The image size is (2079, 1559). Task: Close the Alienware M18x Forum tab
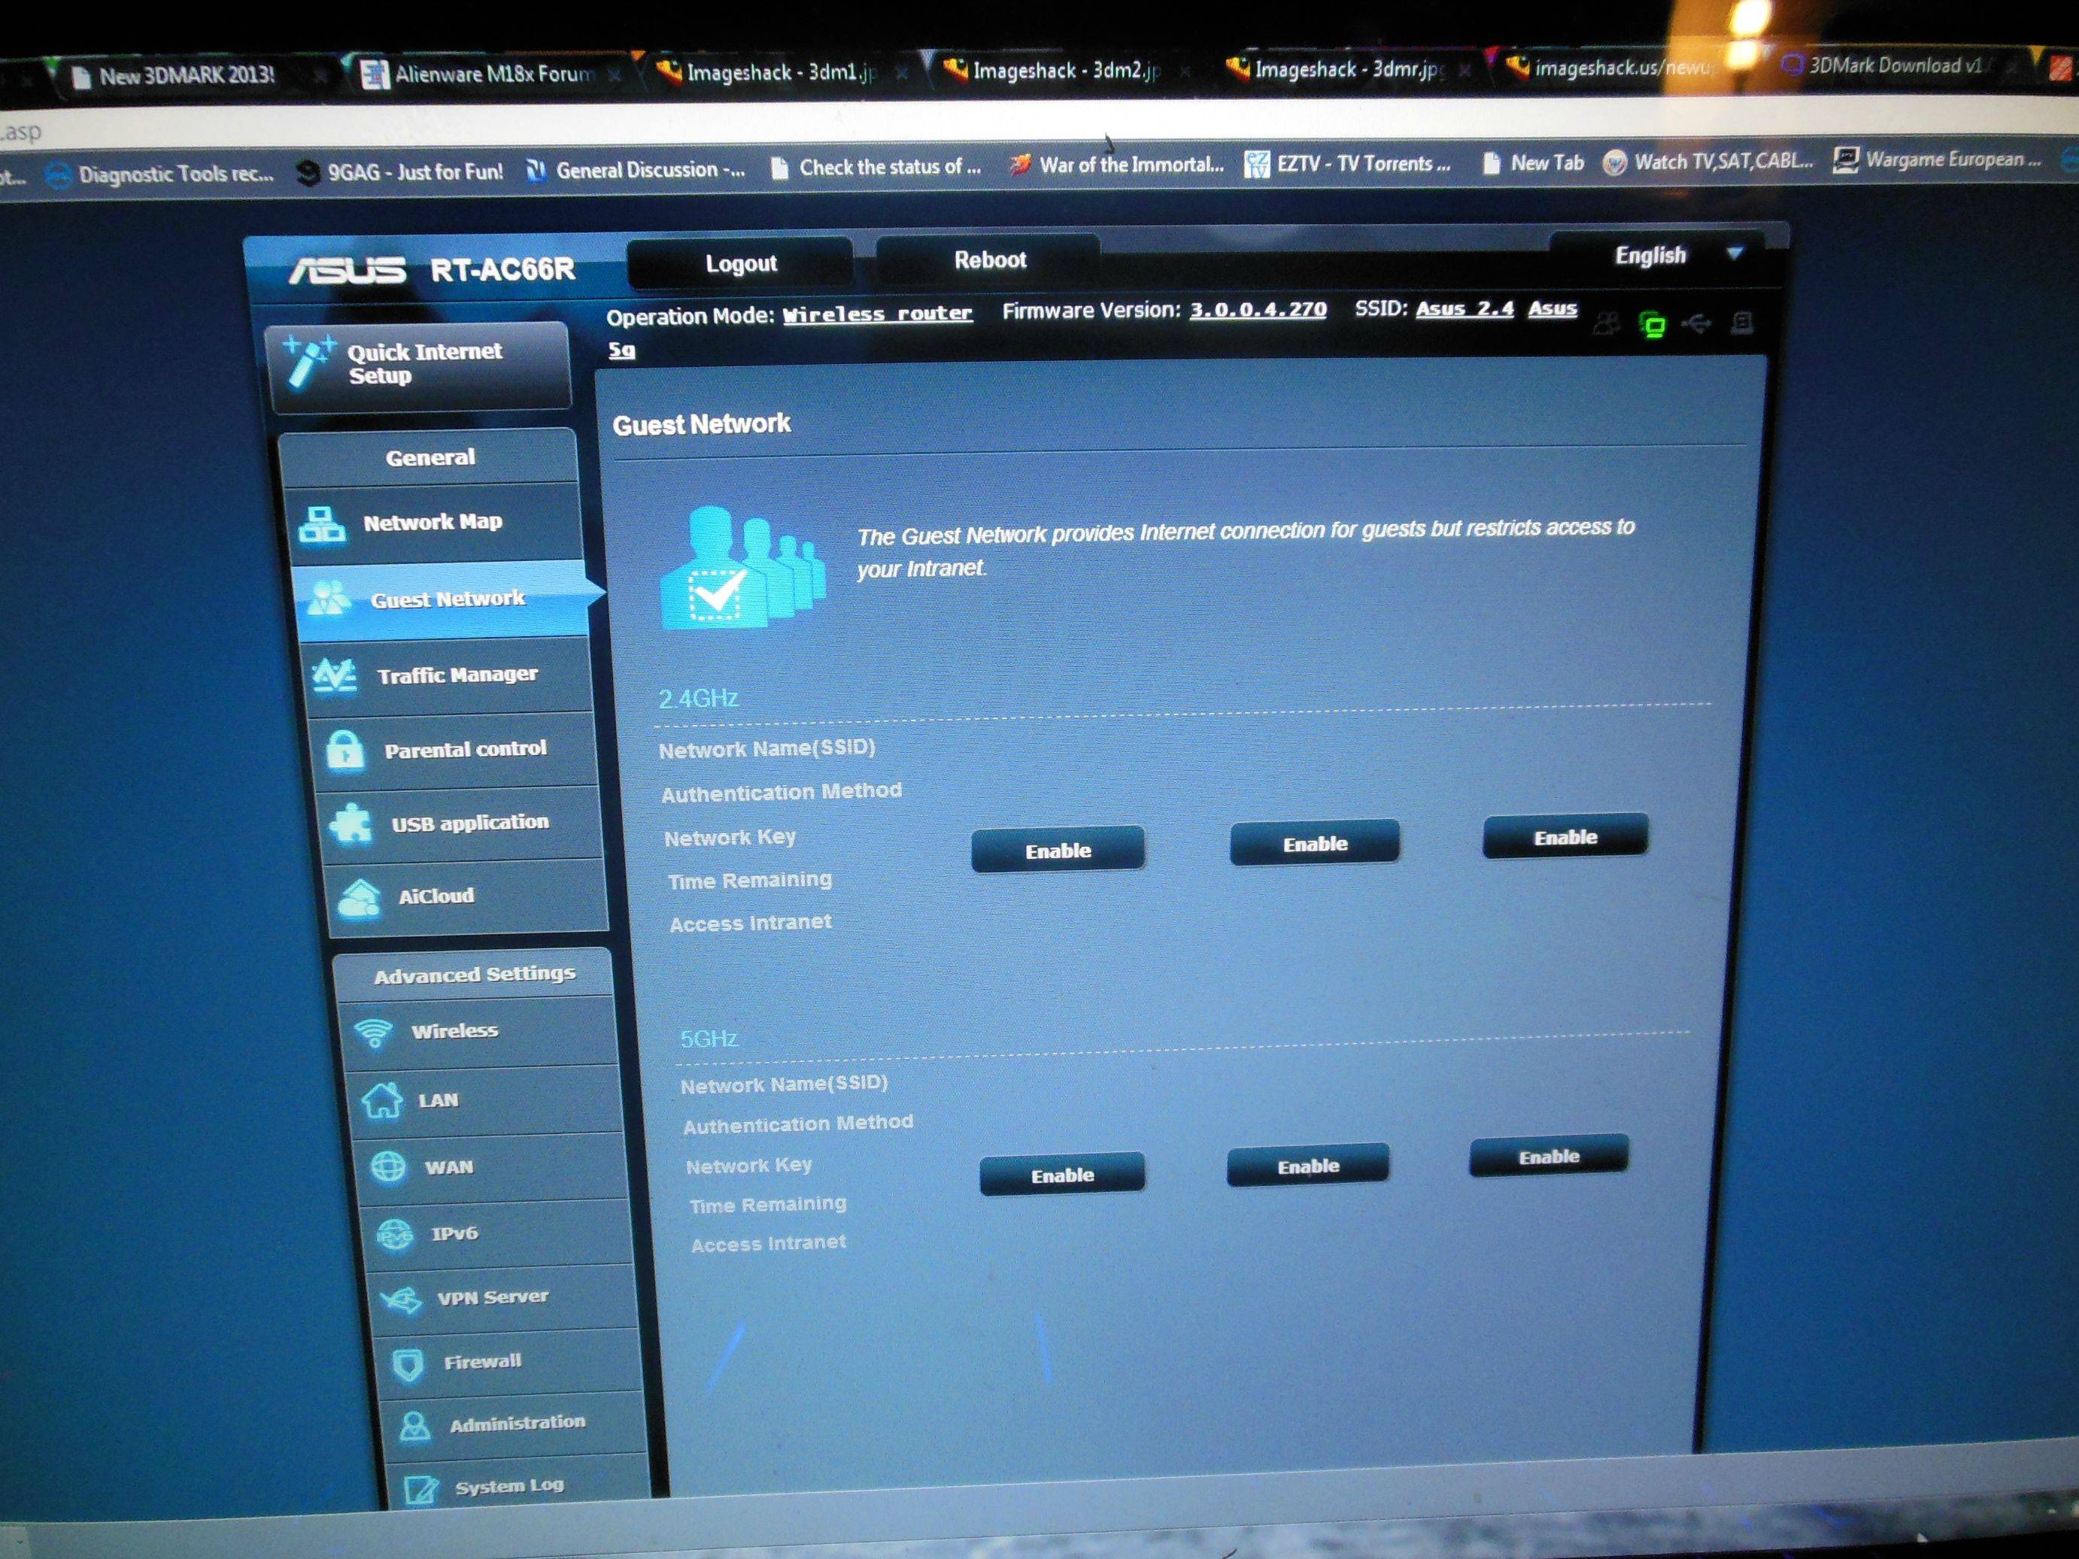[615, 75]
